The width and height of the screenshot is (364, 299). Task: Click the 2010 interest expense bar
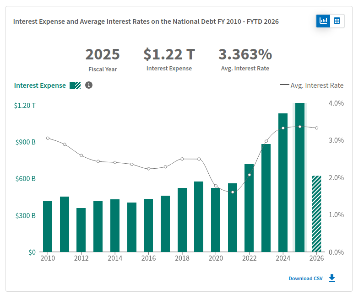click(x=48, y=227)
